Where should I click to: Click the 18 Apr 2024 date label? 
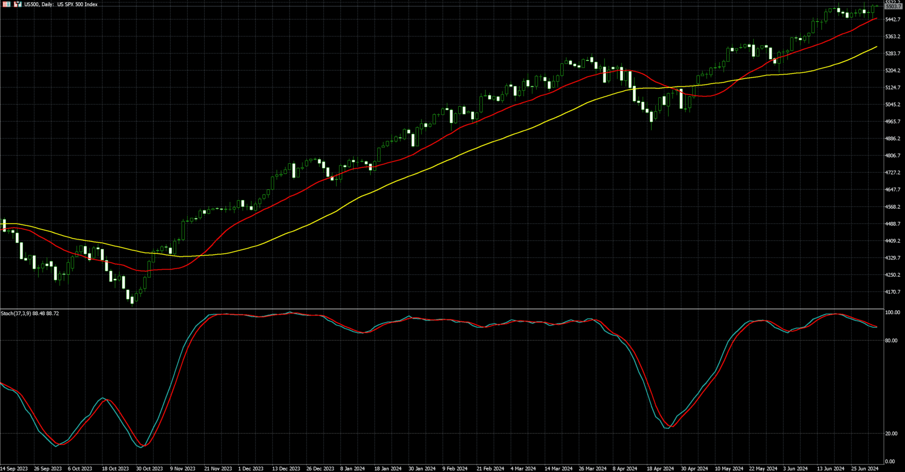tap(660, 469)
